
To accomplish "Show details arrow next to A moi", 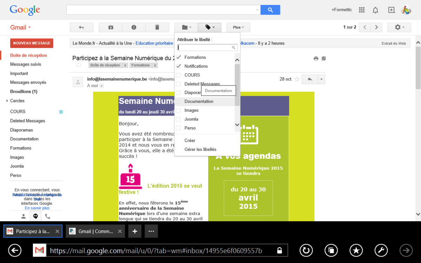I will coord(102,86).
